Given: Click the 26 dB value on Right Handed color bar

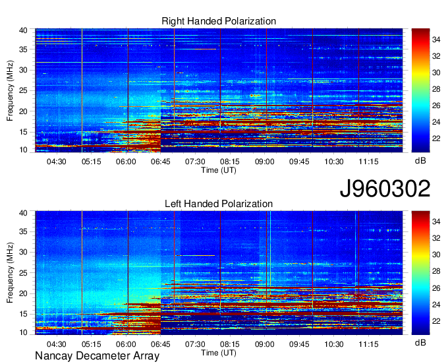Looking at the screenshot, I should [x=436, y=106].
